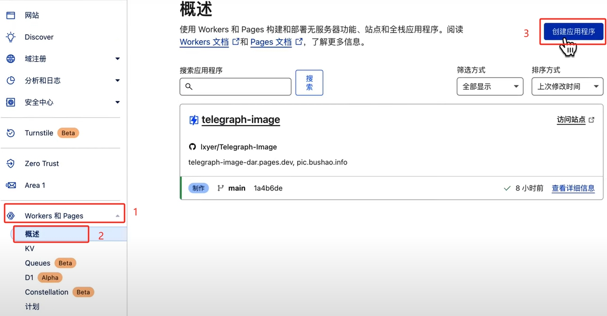The height and width of the screenshot is (316, 607).
Task: Click the 分析和日志 pie chart icon
Action: (11, 80)
